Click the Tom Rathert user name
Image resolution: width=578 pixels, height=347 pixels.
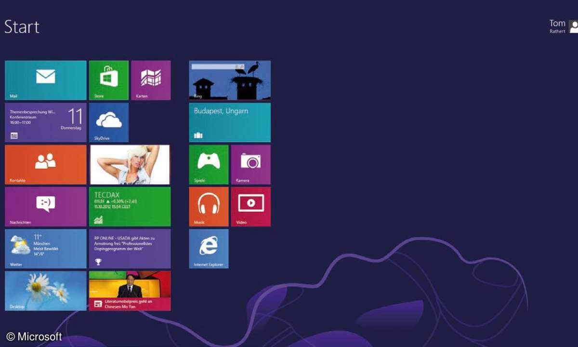pos(557,26)
